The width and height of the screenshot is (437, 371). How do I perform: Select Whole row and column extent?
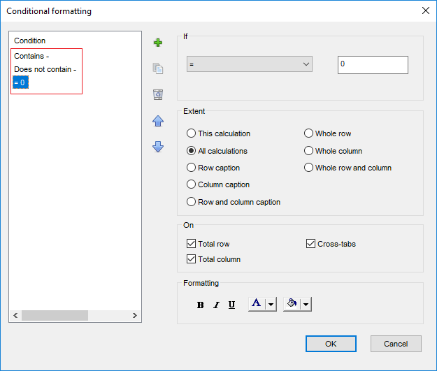[x=348, y=168]
